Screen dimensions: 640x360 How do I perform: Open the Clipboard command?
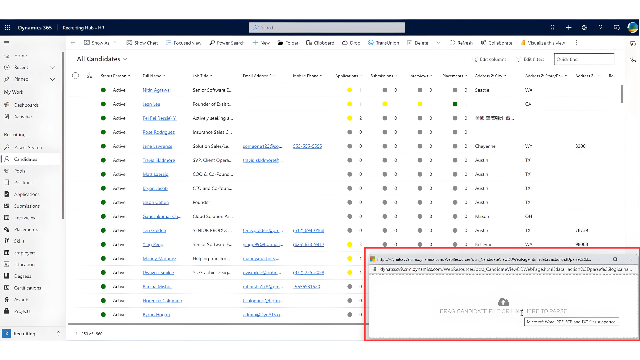pyautogui.click(x=320, y=43)
